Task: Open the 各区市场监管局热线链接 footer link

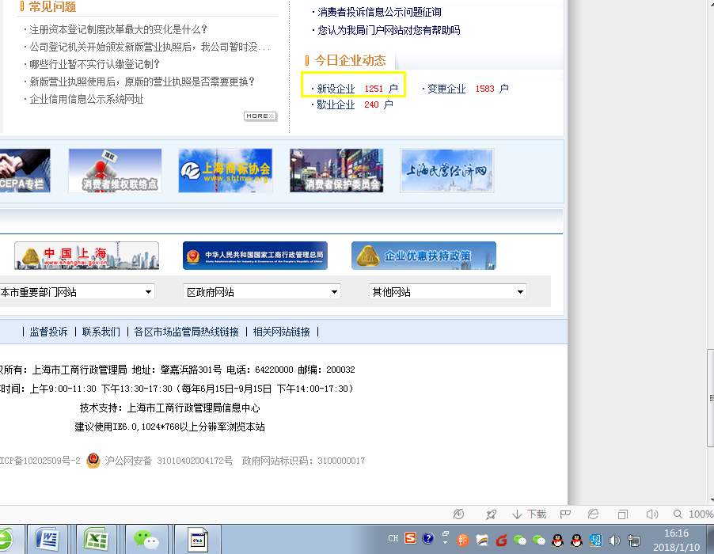Action: (186, 332)
